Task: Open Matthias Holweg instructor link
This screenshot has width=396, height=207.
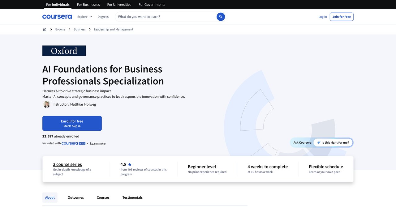Action: 83,104
